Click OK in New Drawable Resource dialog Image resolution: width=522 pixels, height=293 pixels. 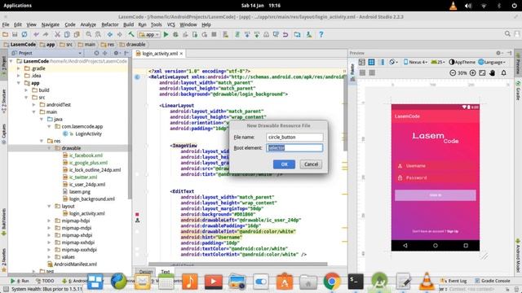tap(284, 164)
